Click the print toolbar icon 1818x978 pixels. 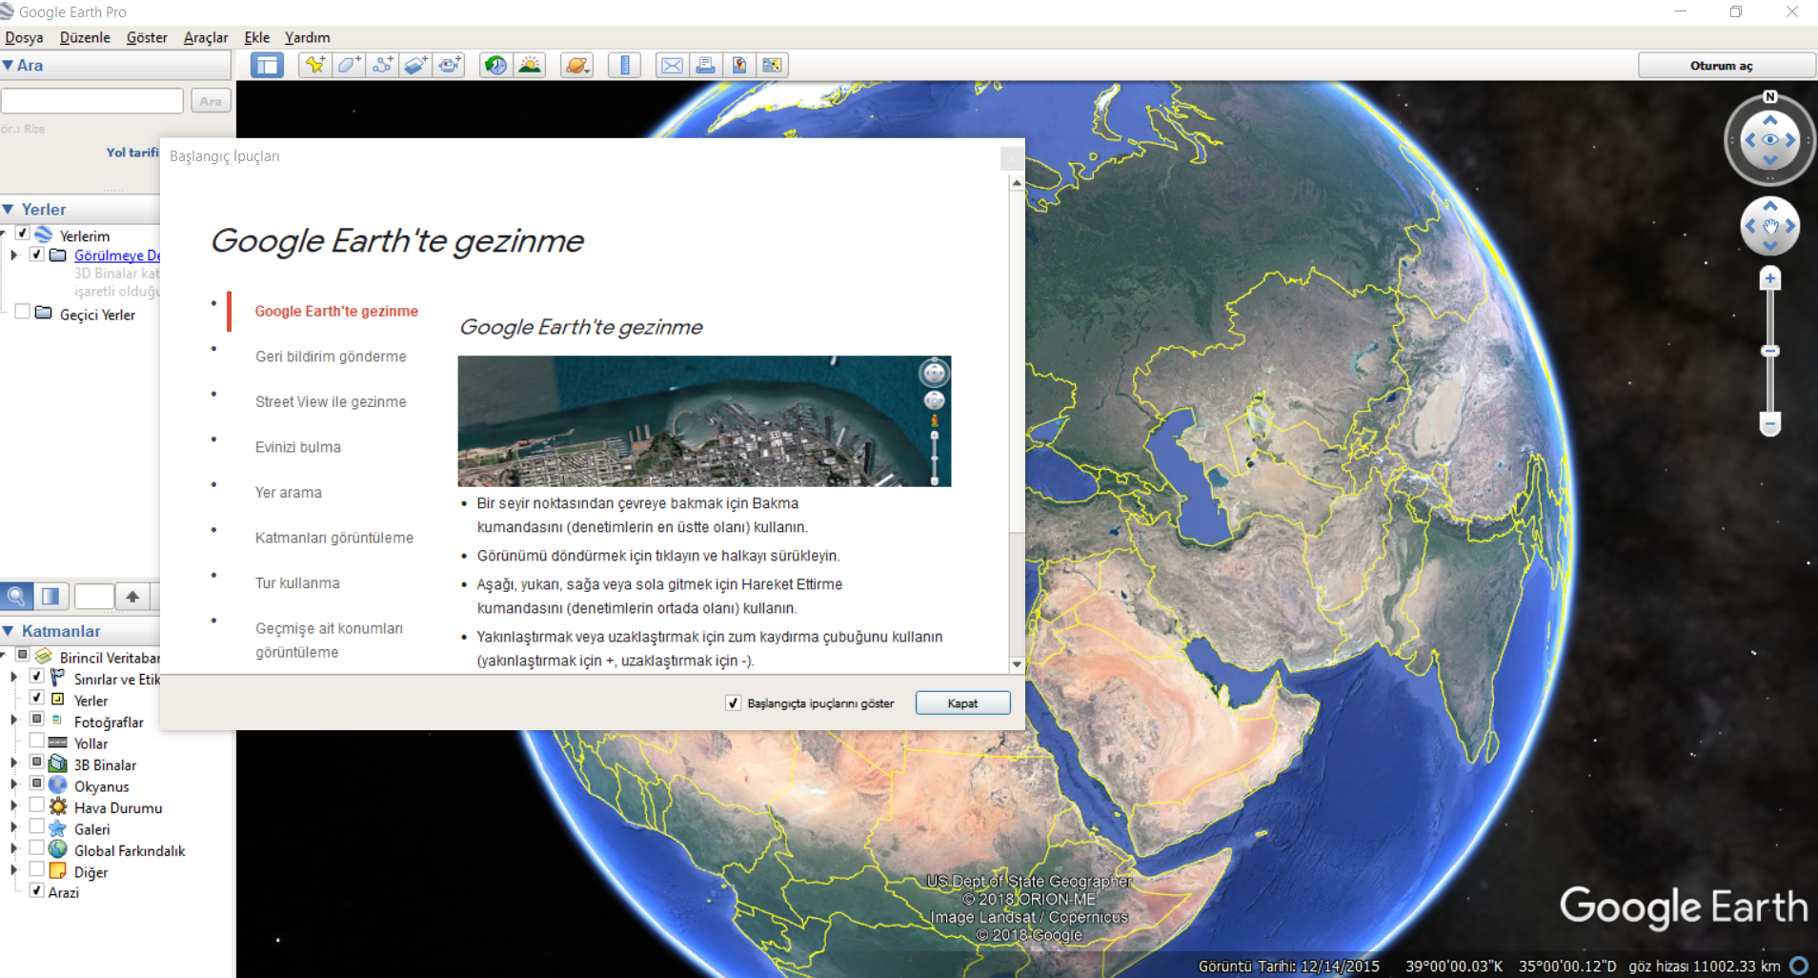(x=705, y=65)
